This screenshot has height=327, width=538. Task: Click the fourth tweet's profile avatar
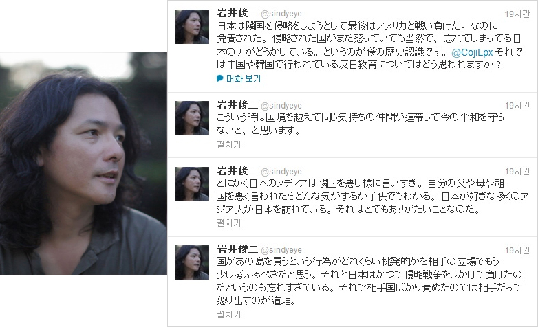click(192, 262)
